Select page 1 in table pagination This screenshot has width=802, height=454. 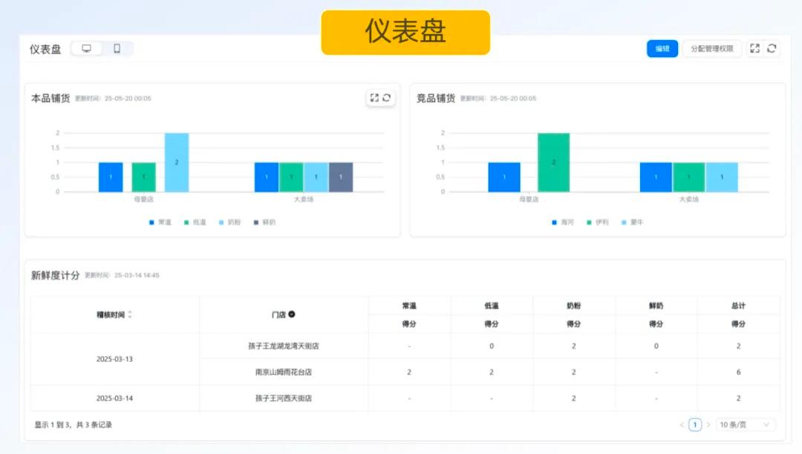click(694, 424)
